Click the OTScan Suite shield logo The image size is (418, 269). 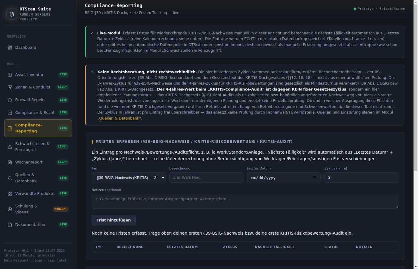pos(12,14)
